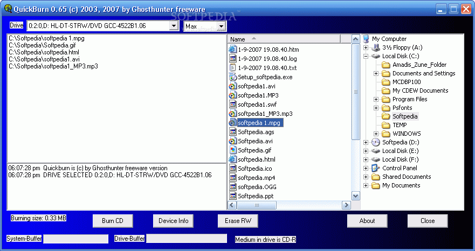Viewport: 475px width, 251px height.
Task: Expand the Control Panel node
Action: tap(366, 168)
